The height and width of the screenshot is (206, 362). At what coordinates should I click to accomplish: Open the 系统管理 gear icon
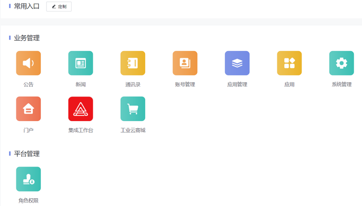342,63
